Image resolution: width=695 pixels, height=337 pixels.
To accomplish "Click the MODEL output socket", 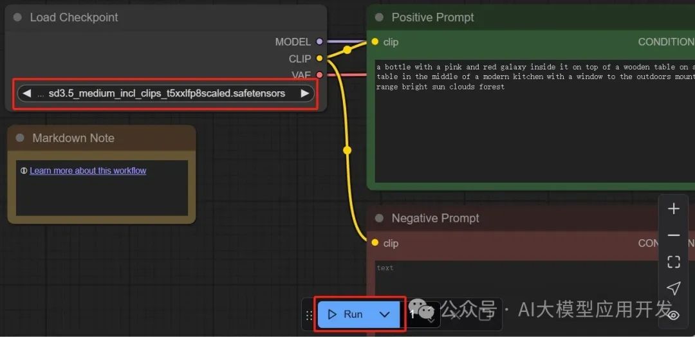I will coord(319,42).
